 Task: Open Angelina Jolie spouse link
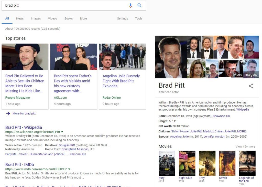179,137
